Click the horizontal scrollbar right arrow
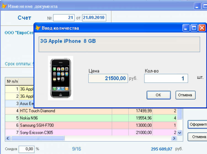 (x=174, y=138)
